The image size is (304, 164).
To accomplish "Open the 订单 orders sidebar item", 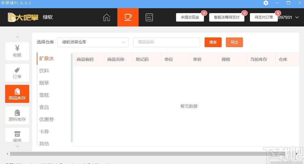I will (17, 73).
